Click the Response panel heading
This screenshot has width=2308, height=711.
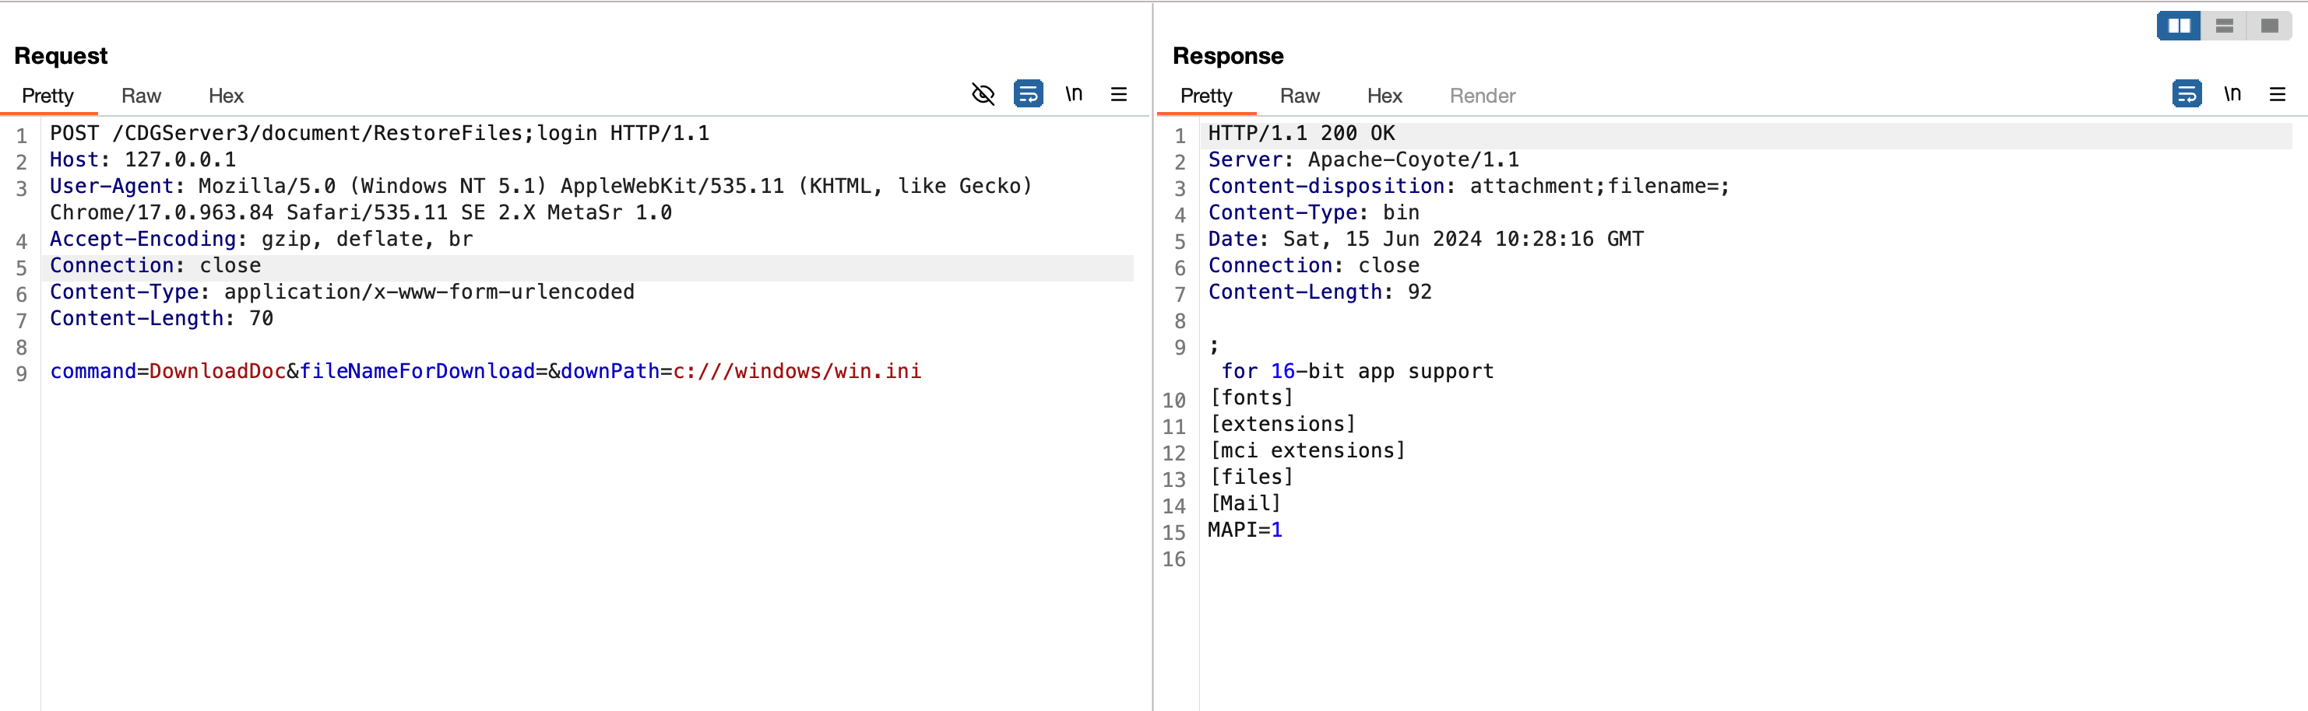coord(1227,55)
